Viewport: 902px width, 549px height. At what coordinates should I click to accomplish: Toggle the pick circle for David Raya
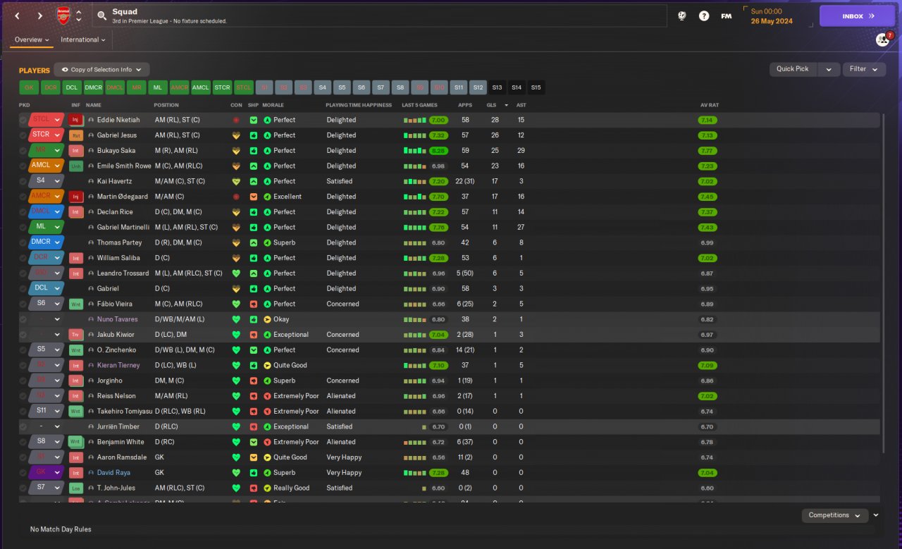(23, 473)
